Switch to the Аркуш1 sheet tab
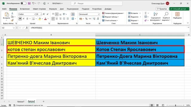 point(21,101)
